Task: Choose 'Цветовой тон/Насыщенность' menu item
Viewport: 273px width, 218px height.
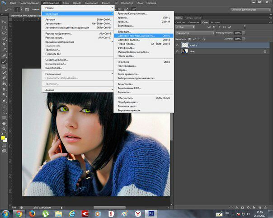Action: [144, 36]
